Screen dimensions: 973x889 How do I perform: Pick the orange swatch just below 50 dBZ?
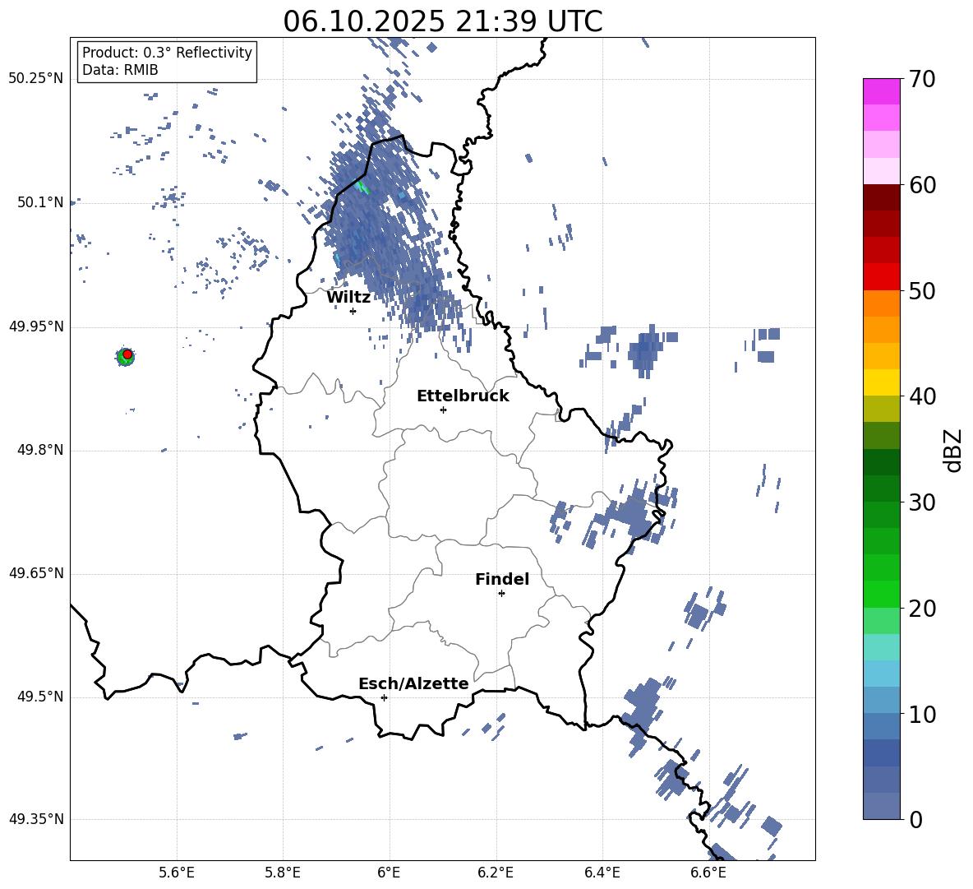point(881,303)
